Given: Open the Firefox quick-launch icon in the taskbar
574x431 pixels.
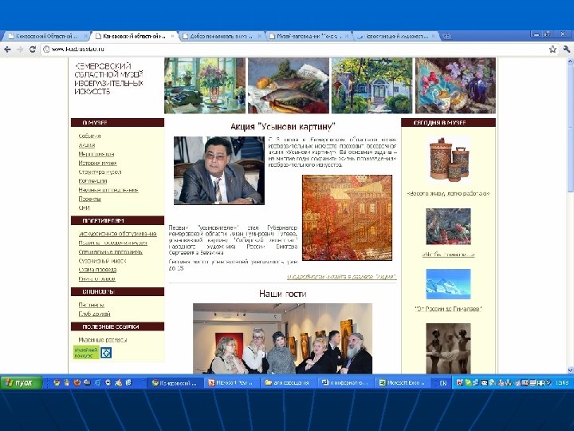Looking at the screenshot, I should pyautogui.click(x=77, y=382).
